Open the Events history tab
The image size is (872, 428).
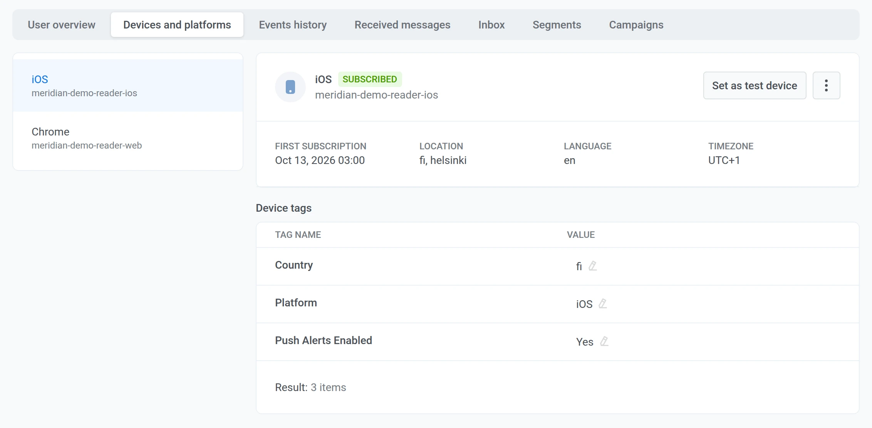tap(293, 25)
